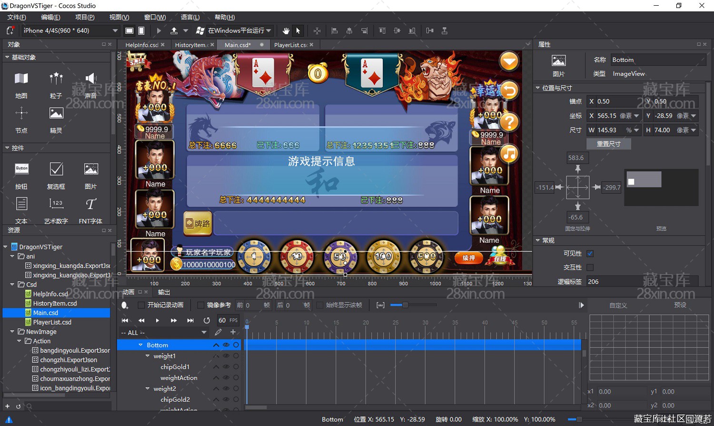Viewport: 714px width, 426px height.
Task: Jump to the last animation frame
Action: [x=190, y=320]
